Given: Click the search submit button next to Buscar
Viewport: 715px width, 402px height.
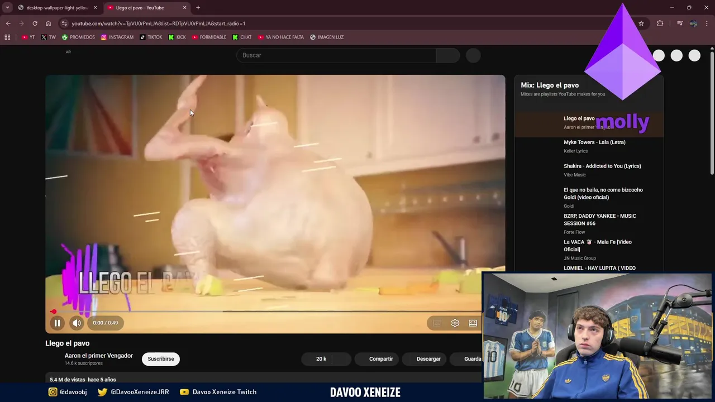Looking at the screenshot, I should (447, 55).
